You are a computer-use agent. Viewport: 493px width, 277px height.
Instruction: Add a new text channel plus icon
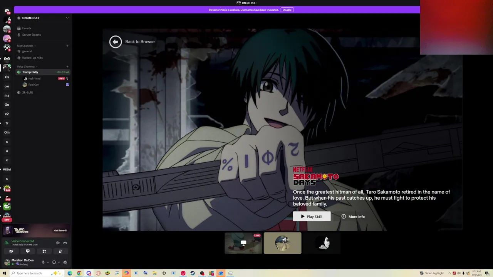coord(67,46)
